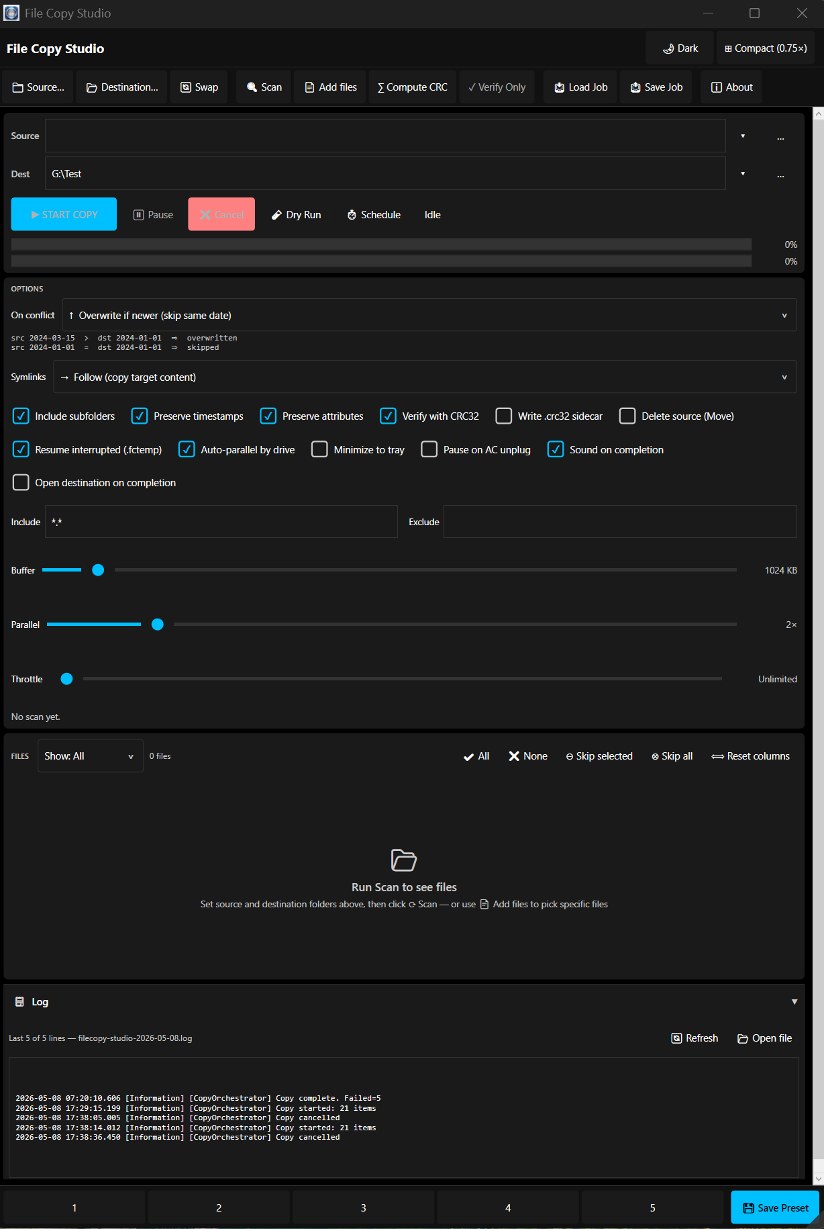Open the On conflict dropdown
Viewport: 824px width, 1229px height.
pos(429,315)
